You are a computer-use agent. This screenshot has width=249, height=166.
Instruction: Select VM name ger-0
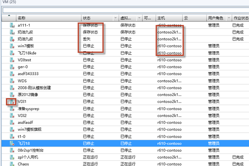(23, 67)
